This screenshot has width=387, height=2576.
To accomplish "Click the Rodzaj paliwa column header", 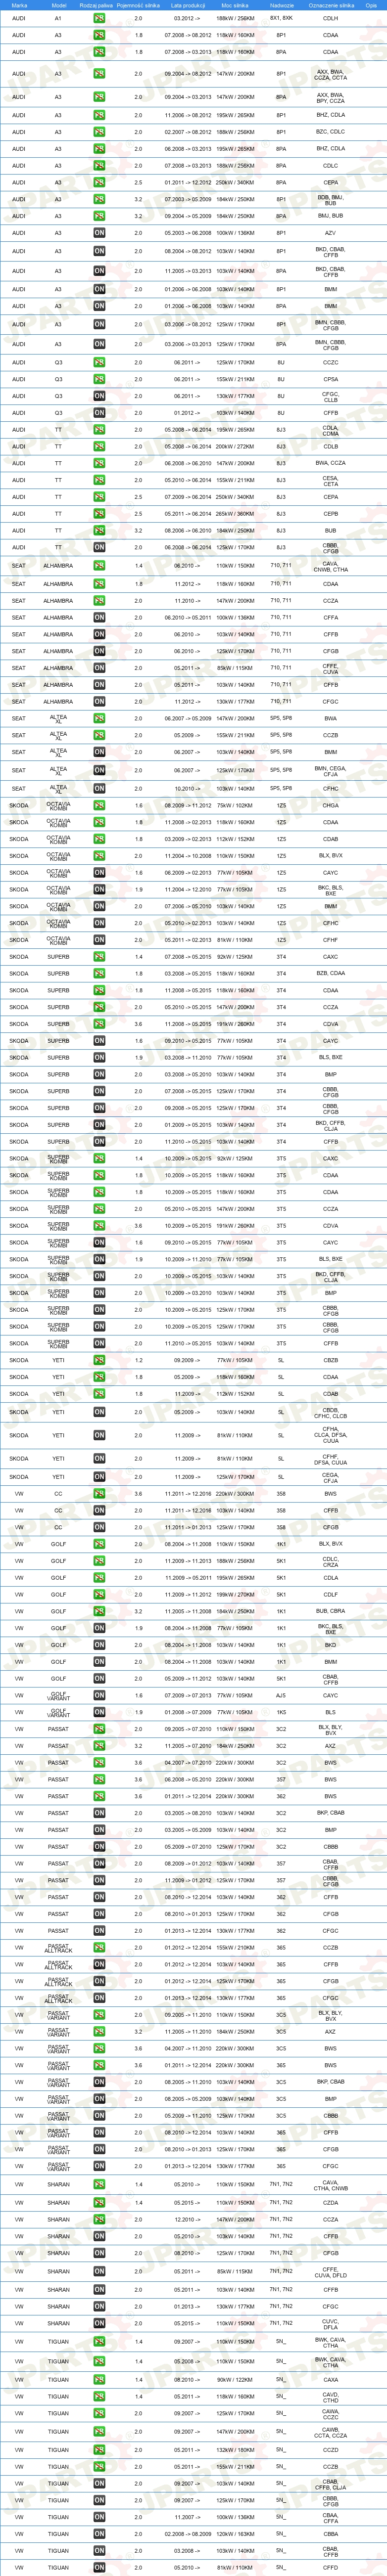I will [96, 5].
